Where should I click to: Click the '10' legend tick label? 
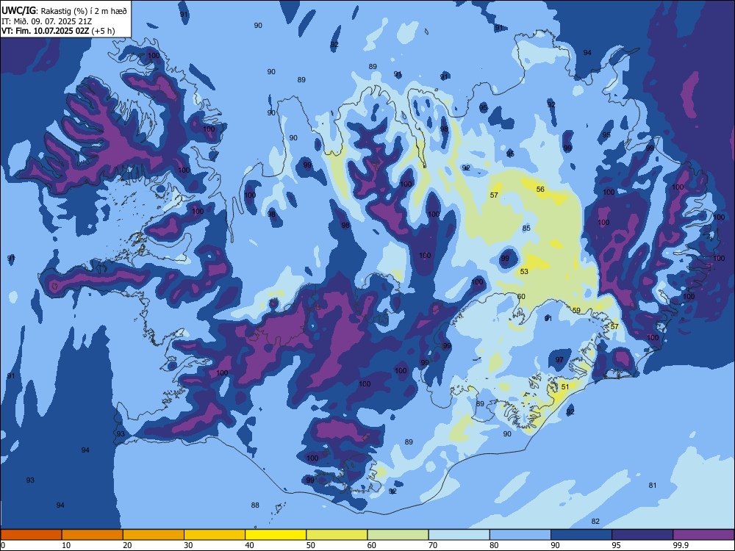(x=66, y=545)
